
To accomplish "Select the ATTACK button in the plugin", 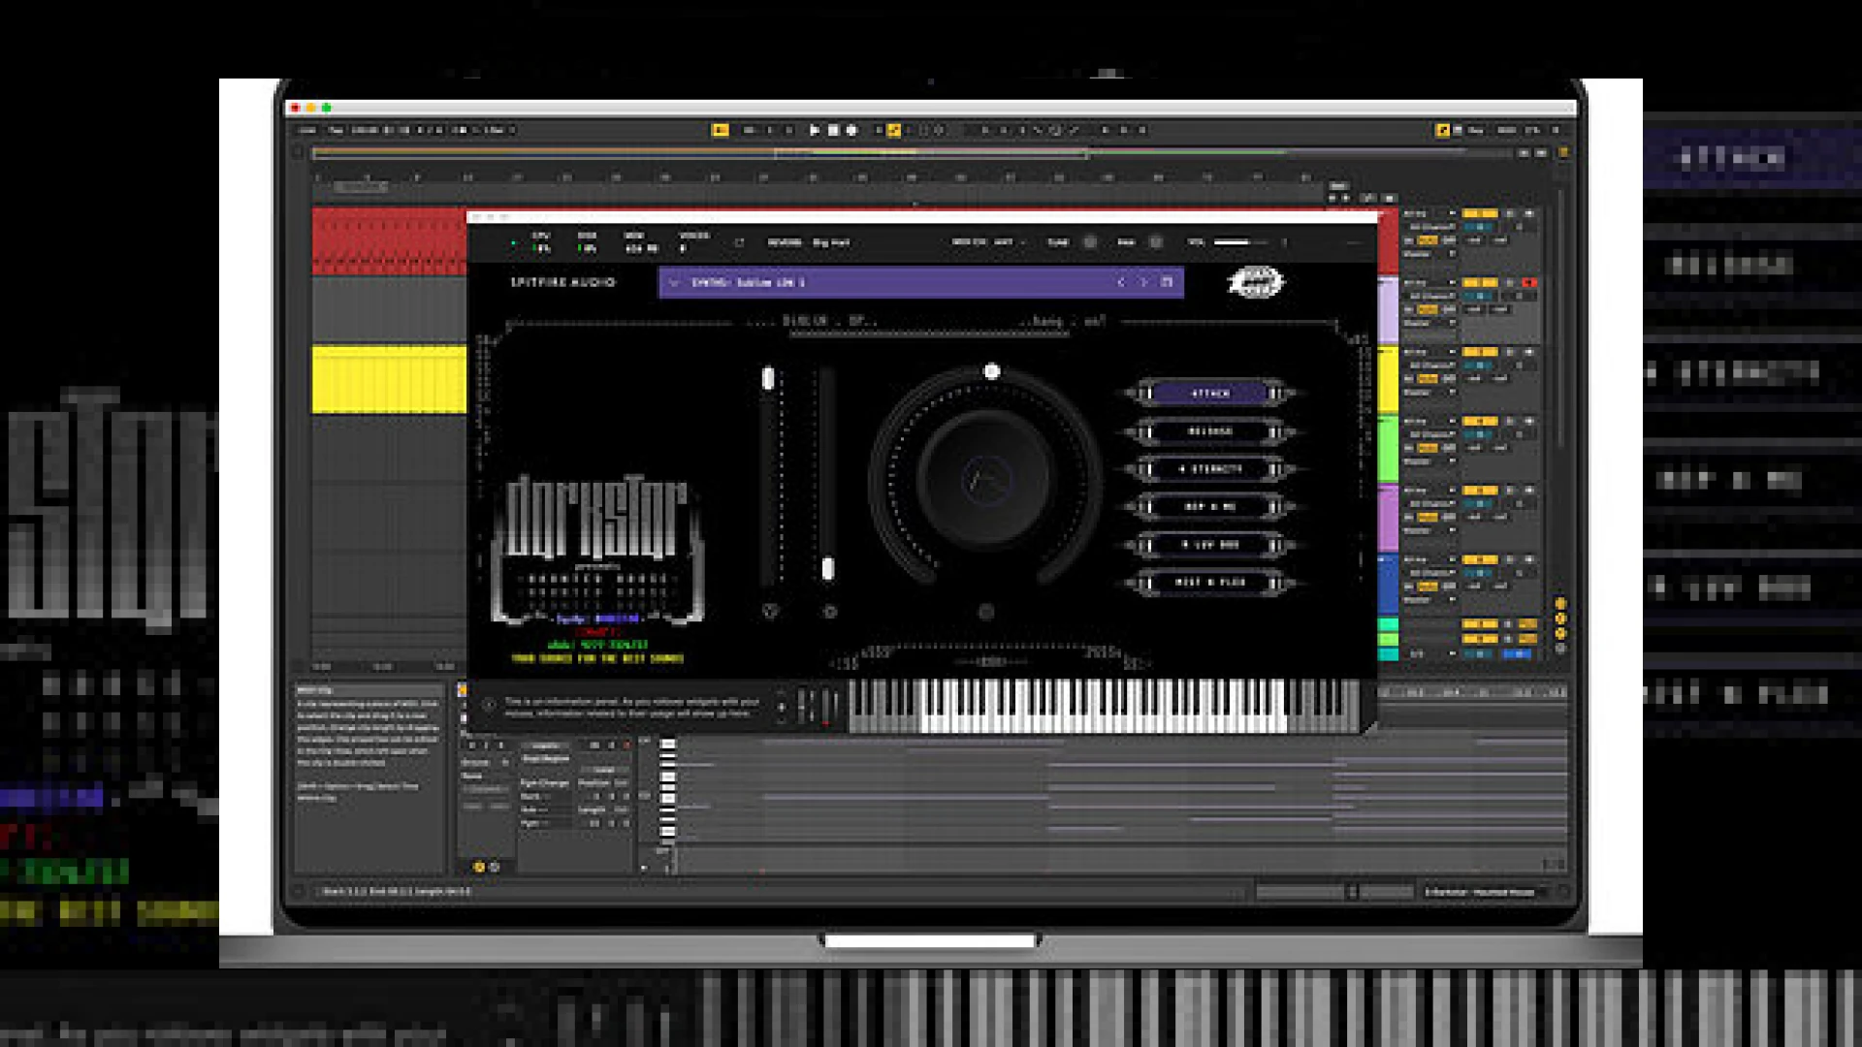I will point(1210,393).
